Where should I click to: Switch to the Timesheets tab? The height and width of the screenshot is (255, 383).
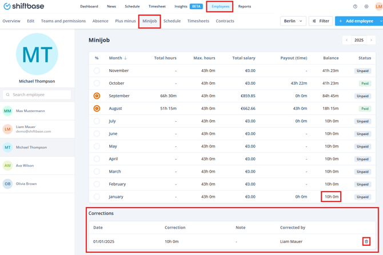(198, 21)
